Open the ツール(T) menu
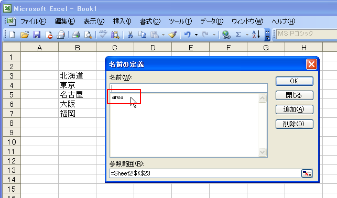 coord(180,21)
